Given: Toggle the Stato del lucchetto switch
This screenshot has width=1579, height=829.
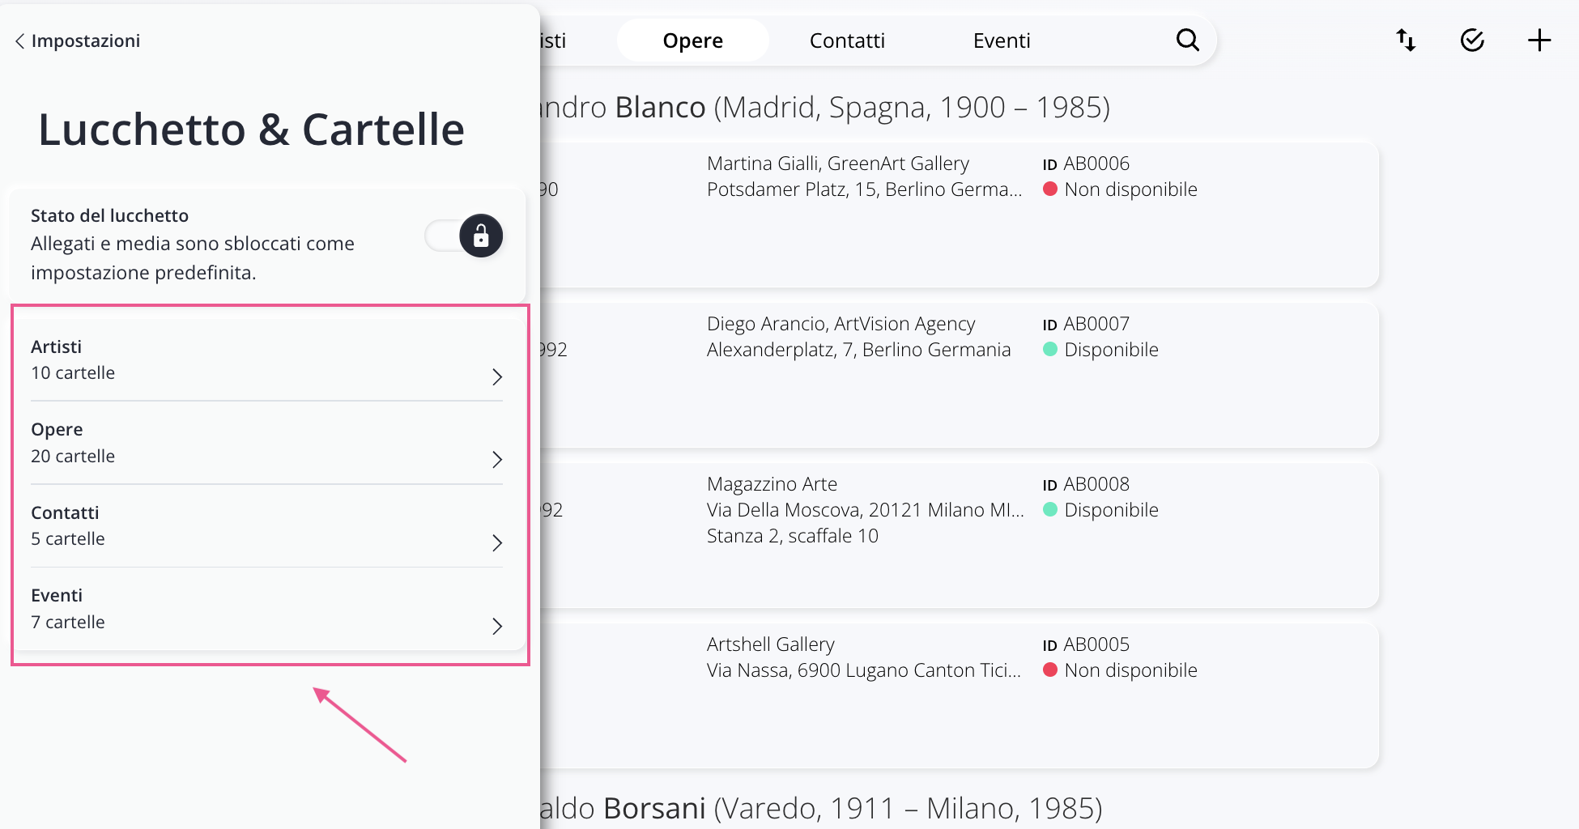Looking at the screenshot, I should click(465, 236).
